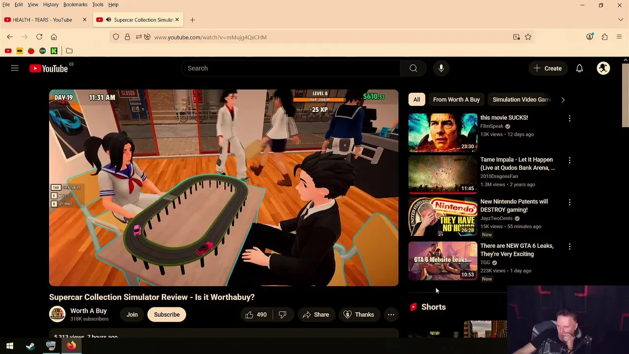629x354 pixels.
Task: Start voice search with the microphone
Action: [x=441, y=68]
